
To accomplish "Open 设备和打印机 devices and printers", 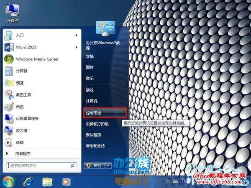I will click(x=97, y=124).
